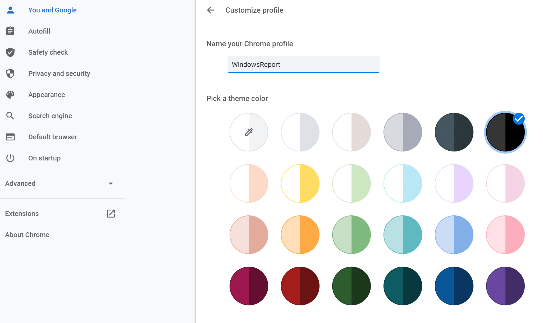Select the purple dark theme color

(505, 285)
